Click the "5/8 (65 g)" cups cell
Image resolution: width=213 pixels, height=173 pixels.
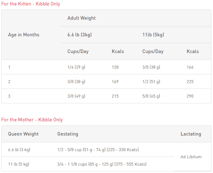pos(151,96)
